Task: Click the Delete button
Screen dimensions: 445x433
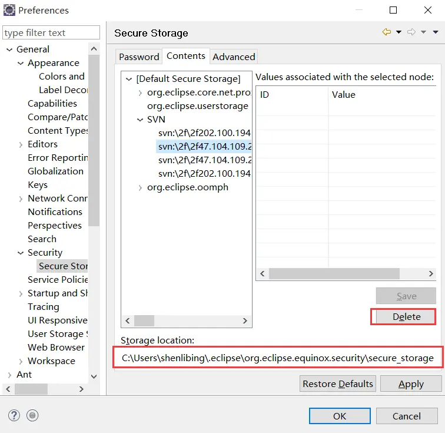Action: coord(406,316)
